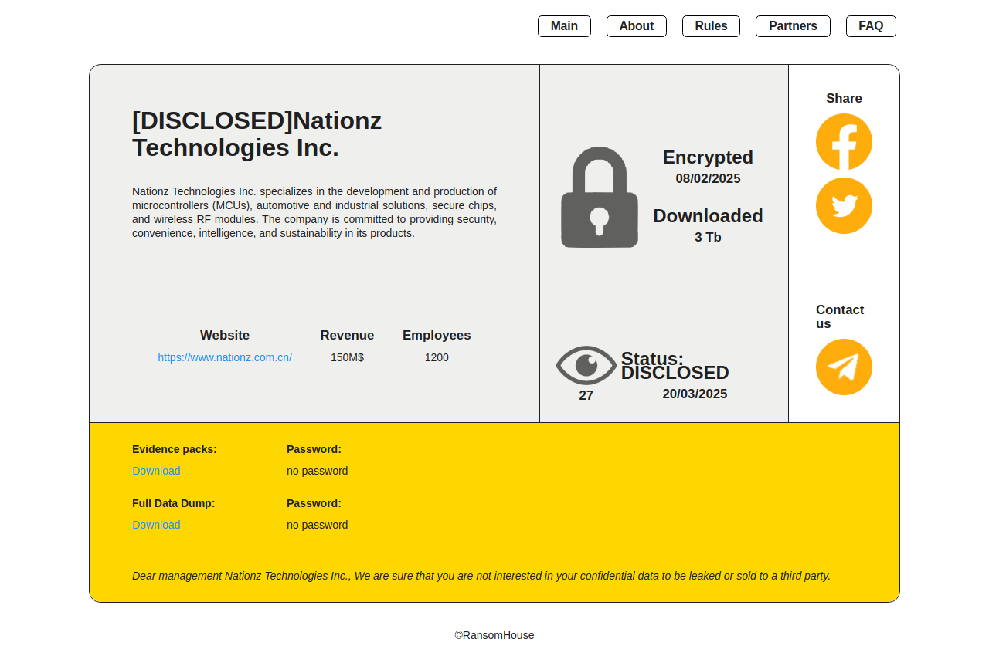Viewport: 989px width, 656px height.
Task: Click the eye views icon
Action: click(x=586, y=365)
